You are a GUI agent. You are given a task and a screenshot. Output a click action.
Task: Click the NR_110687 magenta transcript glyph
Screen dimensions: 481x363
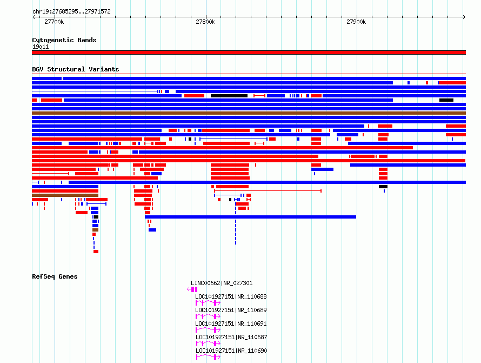208,344
